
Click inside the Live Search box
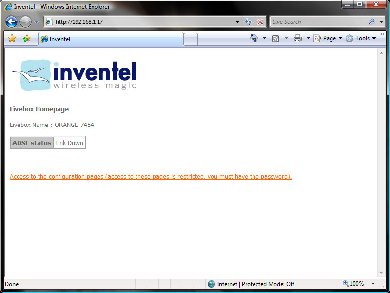[x=318, y=22]
